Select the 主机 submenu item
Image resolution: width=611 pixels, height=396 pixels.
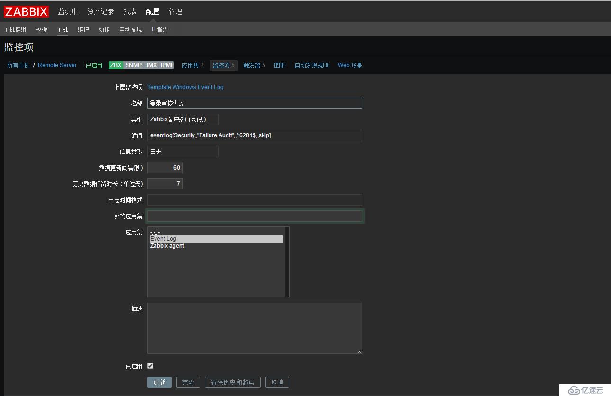tap(63, 29)
